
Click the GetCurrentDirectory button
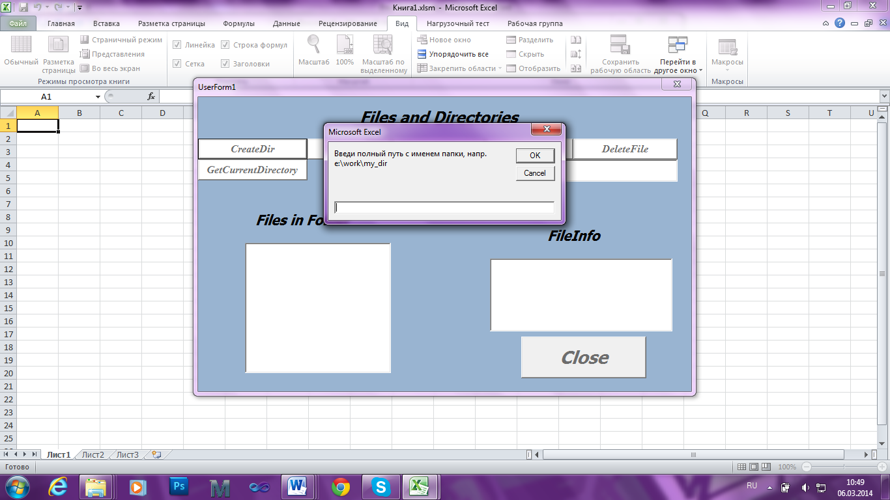253,170
